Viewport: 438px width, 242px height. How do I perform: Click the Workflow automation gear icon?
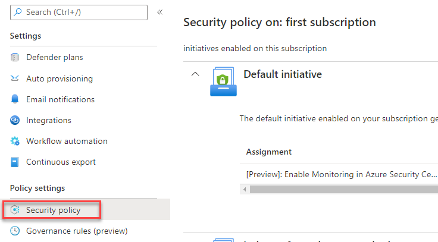(15, 141)
